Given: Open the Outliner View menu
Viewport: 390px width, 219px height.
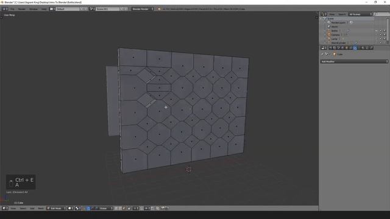Looking at the screenshot, I should tap(331, 15).
